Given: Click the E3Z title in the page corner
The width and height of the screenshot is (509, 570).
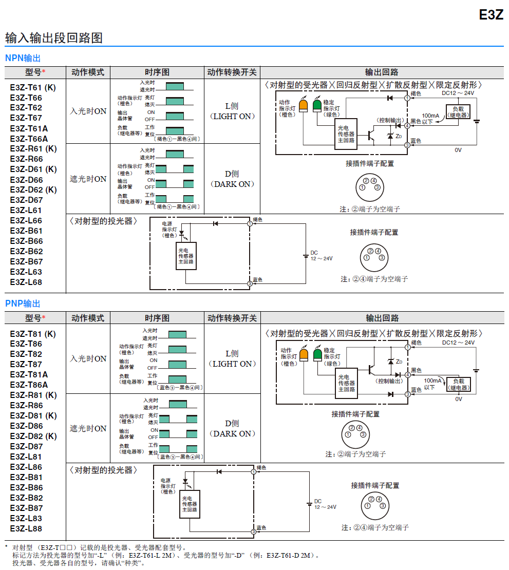Looking at the screenshot, I should 491,15.
